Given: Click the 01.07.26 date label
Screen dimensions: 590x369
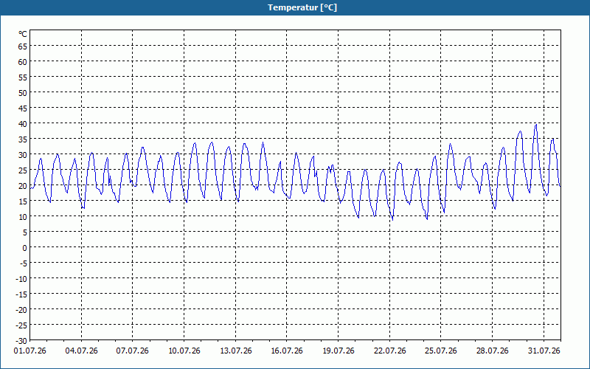Looking at the screenshot, I should click(x=30, y=351).
